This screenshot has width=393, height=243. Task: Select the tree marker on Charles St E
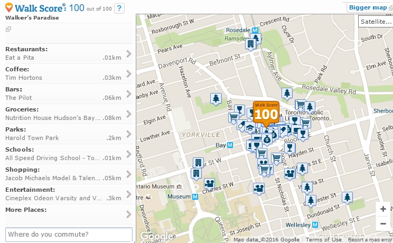[302, 168]
